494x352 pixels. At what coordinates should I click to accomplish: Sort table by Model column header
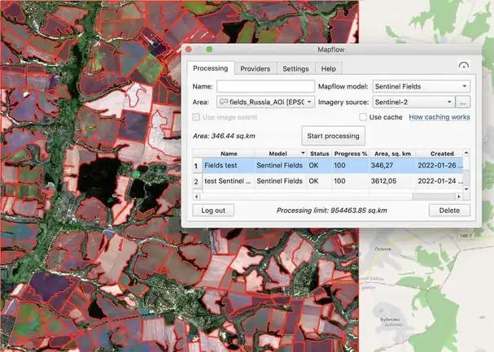(281, 154)
